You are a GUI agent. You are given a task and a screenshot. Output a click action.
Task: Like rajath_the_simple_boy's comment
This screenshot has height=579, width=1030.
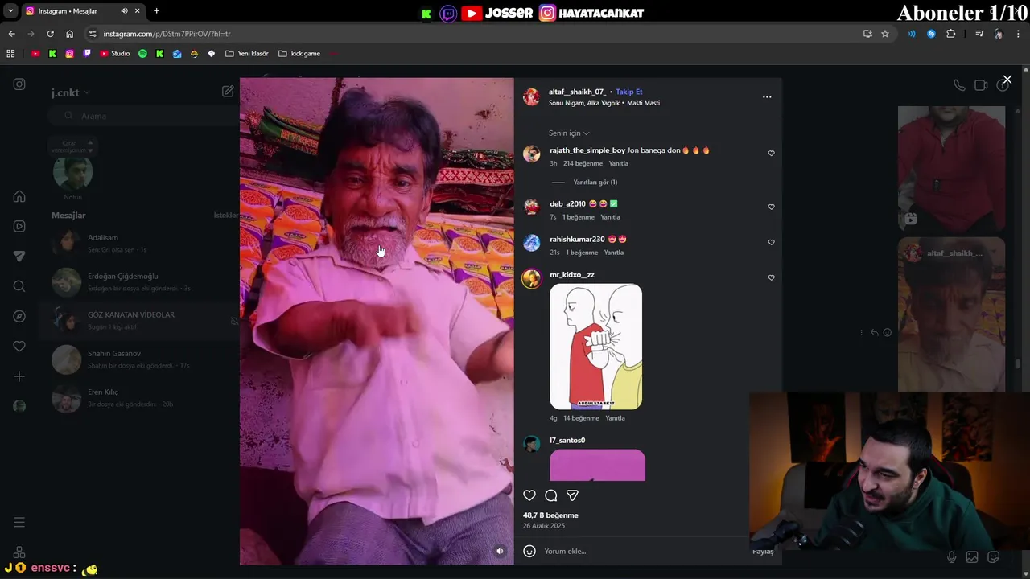pos(771,154)
